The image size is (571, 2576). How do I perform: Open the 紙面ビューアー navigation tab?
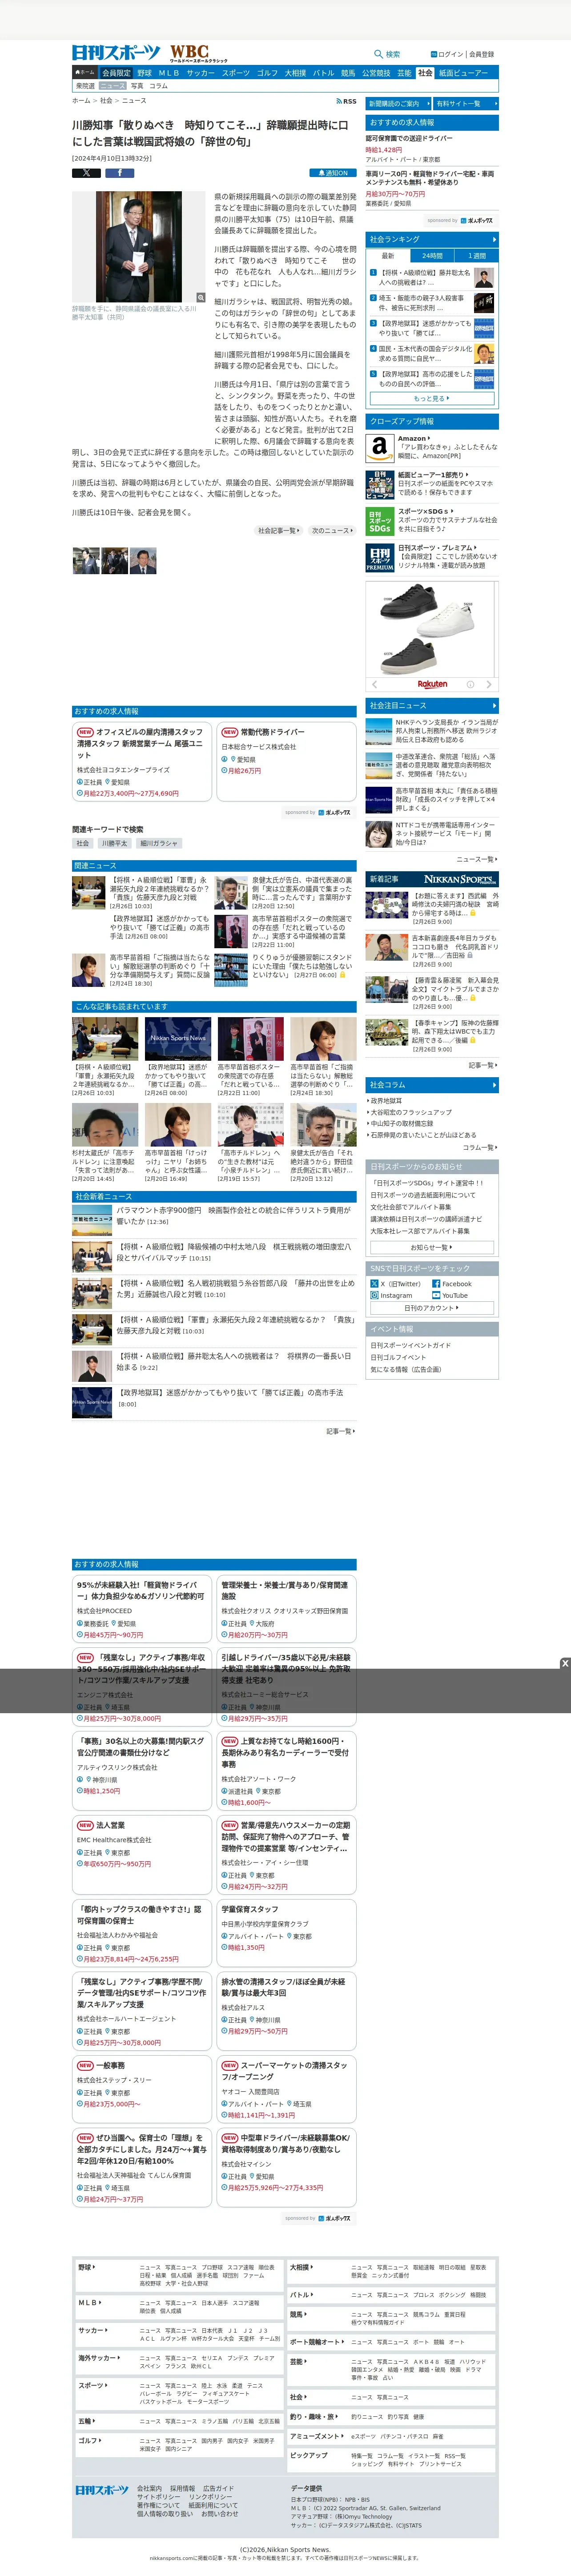(463, 73)
